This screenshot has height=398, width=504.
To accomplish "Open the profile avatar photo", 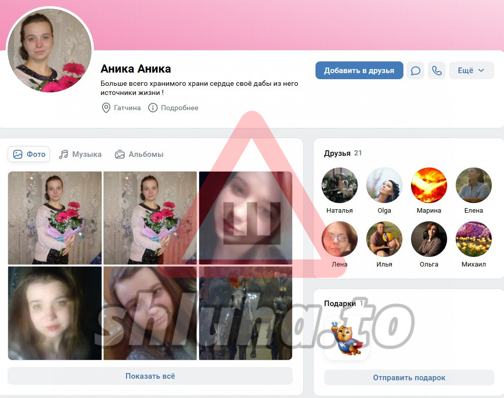I will point(50,50).
